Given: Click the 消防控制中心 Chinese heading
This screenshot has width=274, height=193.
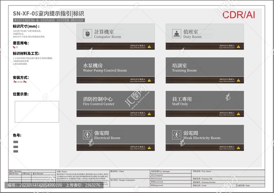Looking at the screenshot, I should (x=98, y=99).
